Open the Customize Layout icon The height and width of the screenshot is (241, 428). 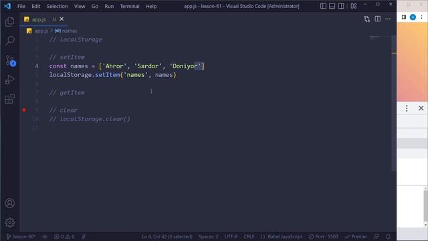354,6
